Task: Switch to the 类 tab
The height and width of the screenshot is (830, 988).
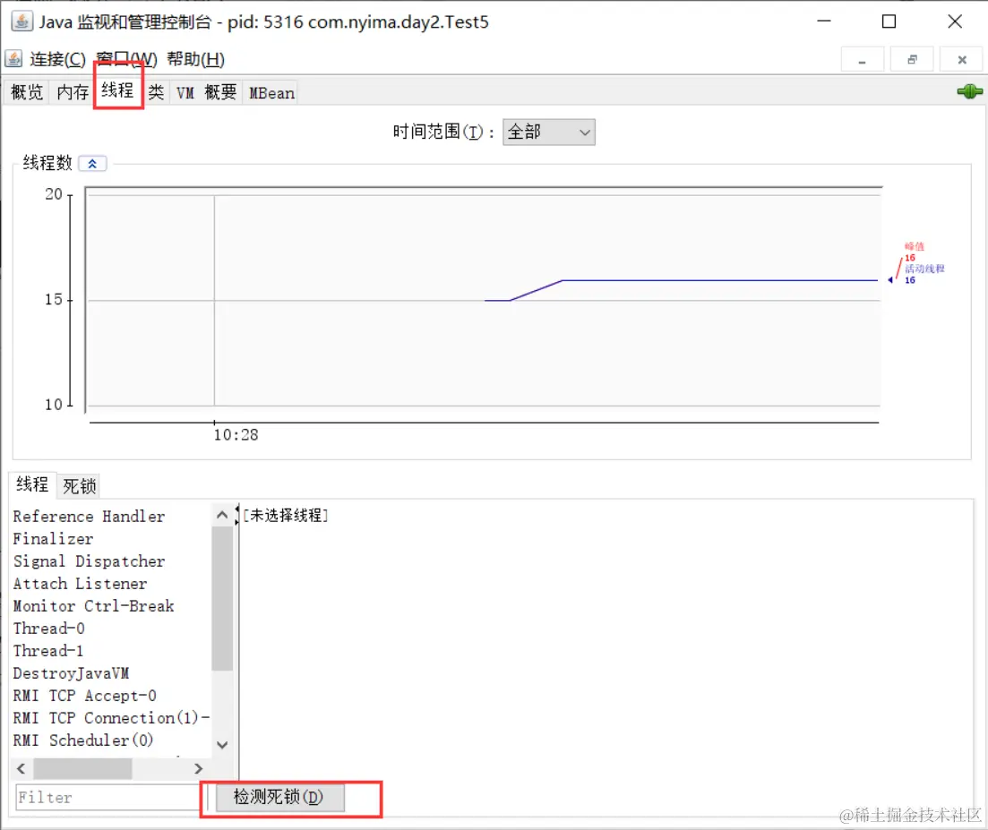Action: [x=156, y=92]
